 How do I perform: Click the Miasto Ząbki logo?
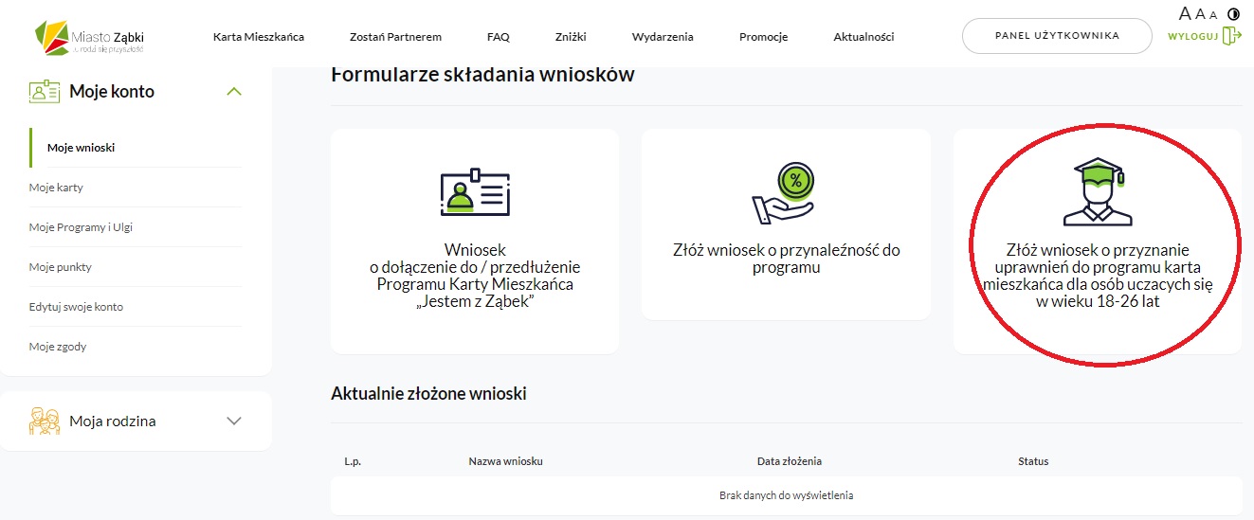(x=88, y=38)
